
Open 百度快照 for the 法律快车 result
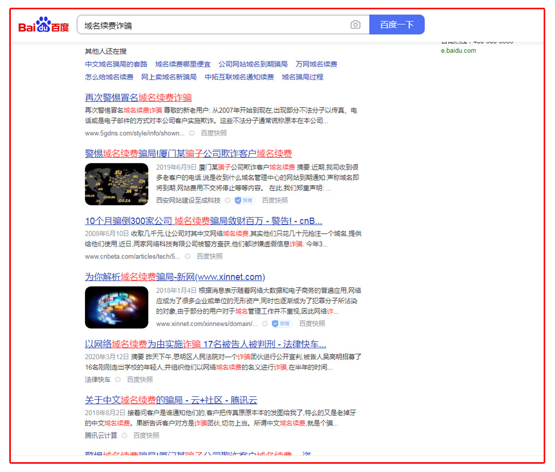pos(140,380)
